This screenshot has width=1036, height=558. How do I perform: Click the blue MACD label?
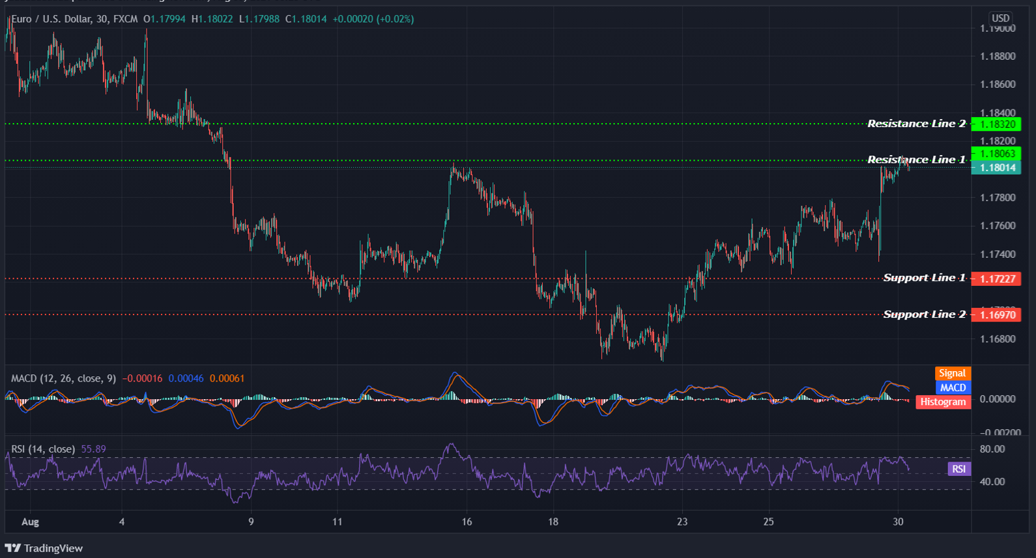[x=953, y=387]
